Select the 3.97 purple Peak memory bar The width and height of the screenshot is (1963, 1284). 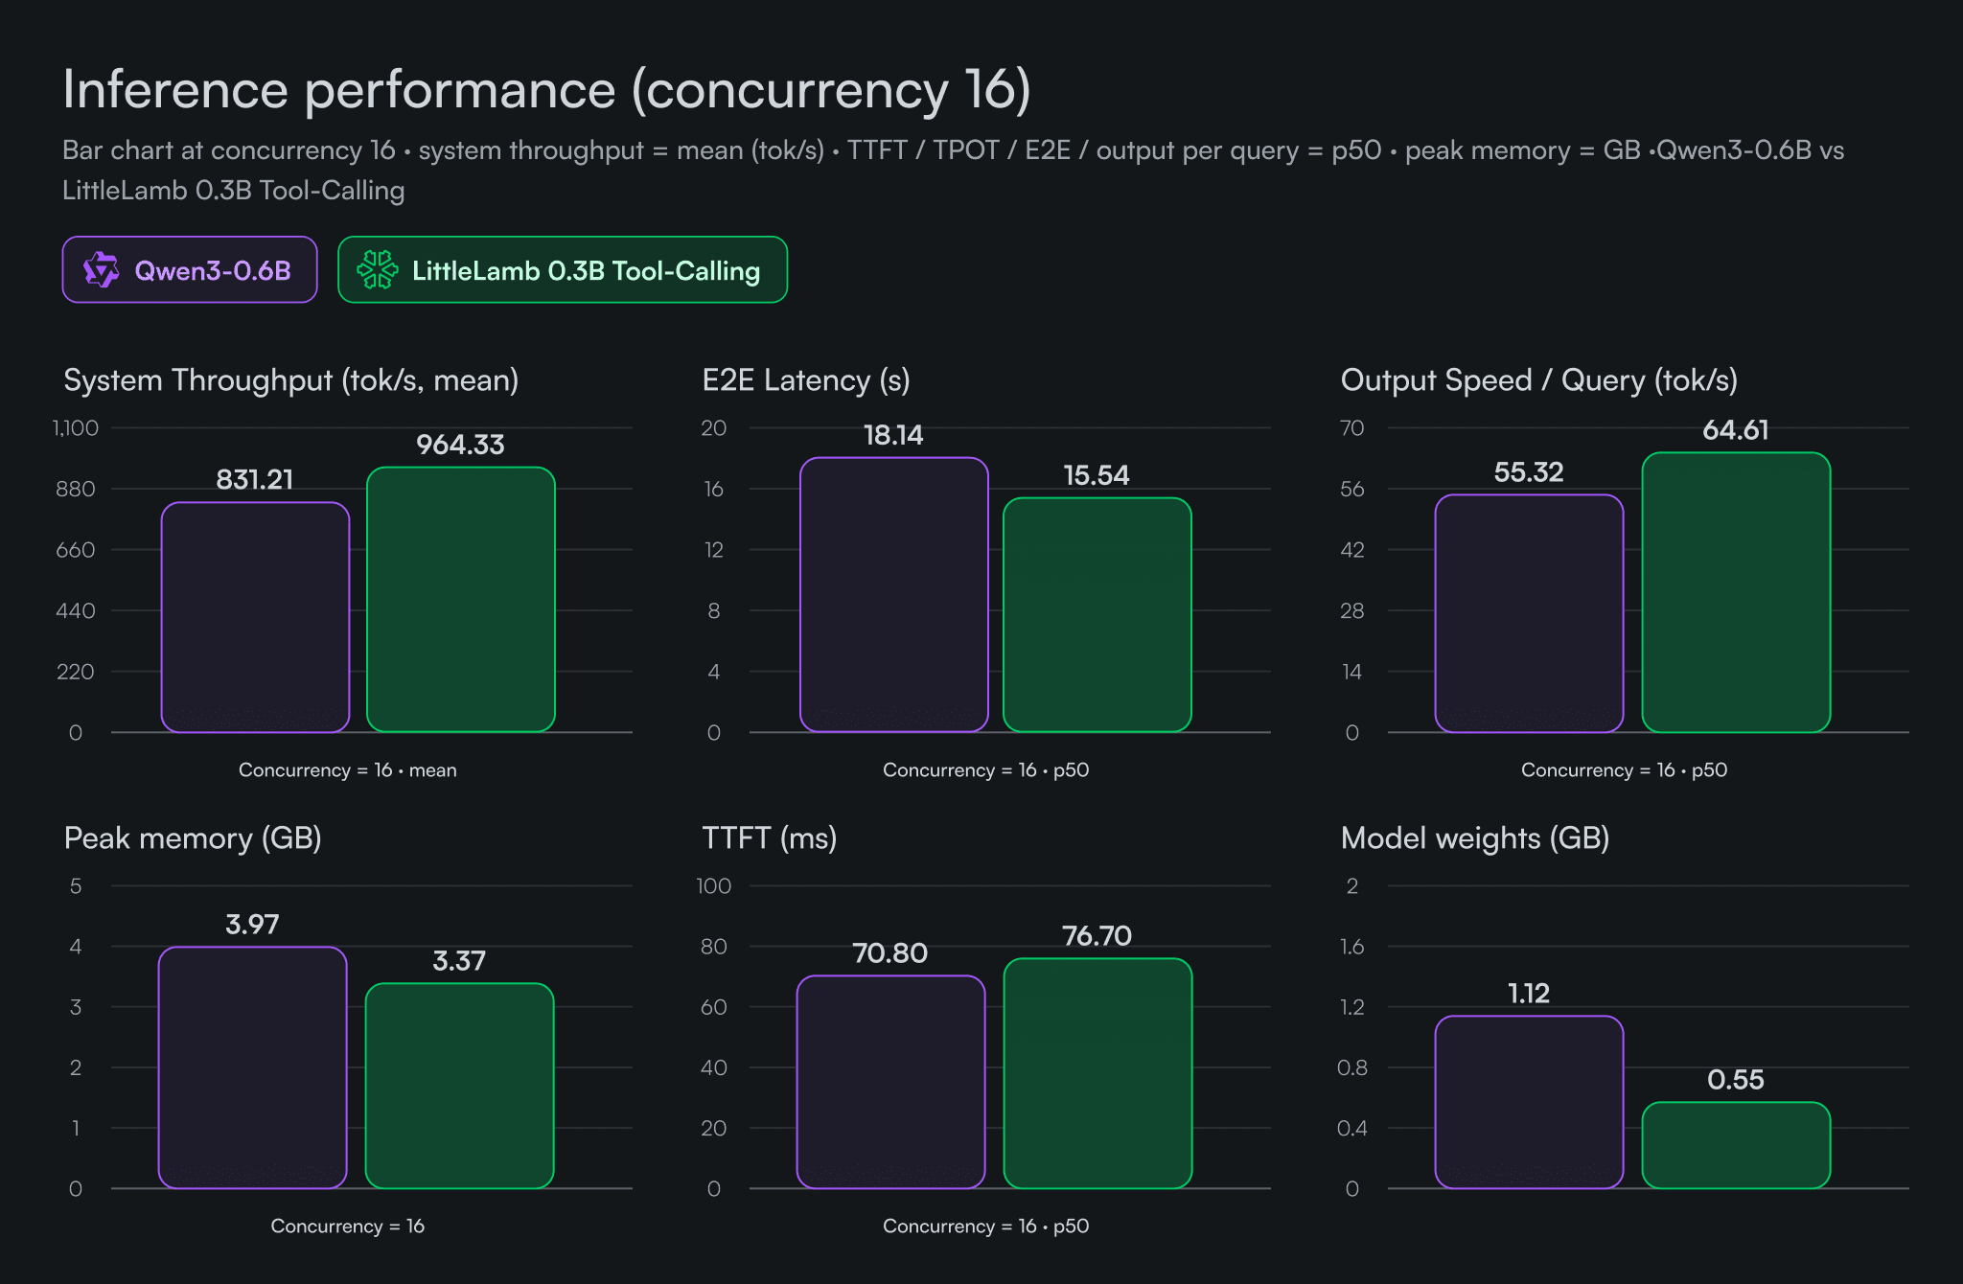(x=252, y=1067)
